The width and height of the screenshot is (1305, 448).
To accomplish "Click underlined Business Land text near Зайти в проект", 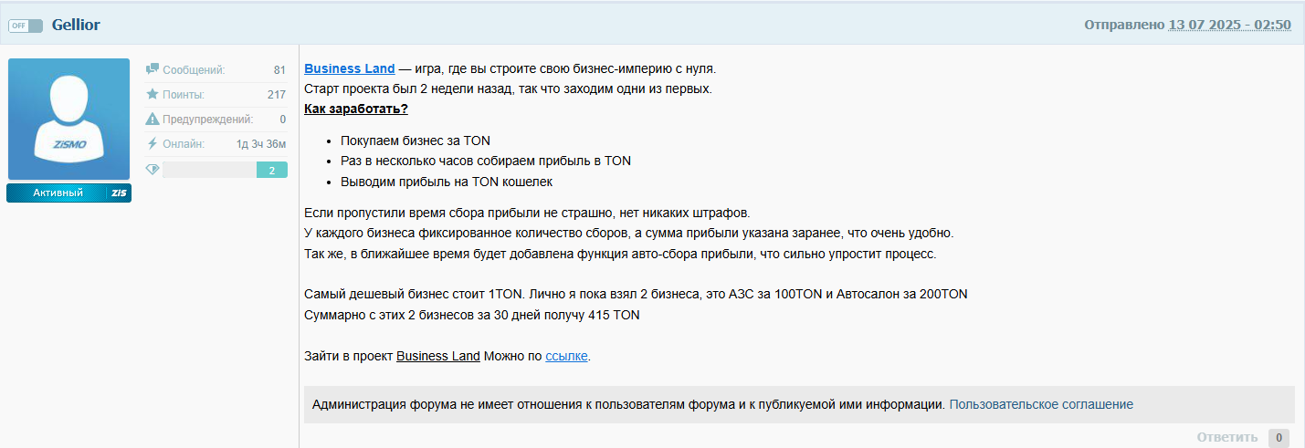I will [x=438, y=356].
